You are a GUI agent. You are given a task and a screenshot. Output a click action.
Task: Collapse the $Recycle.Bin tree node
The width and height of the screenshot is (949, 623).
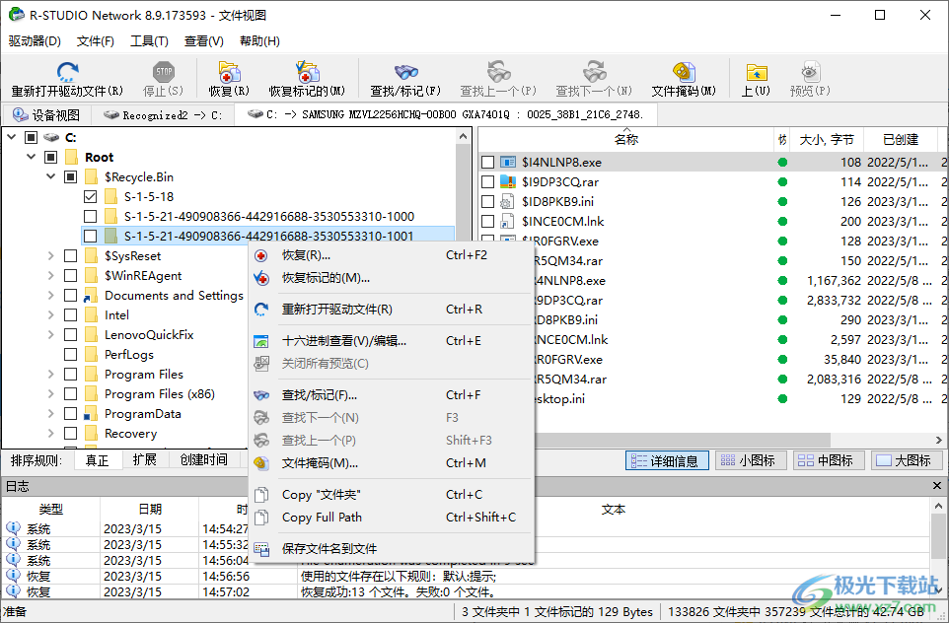50,176
